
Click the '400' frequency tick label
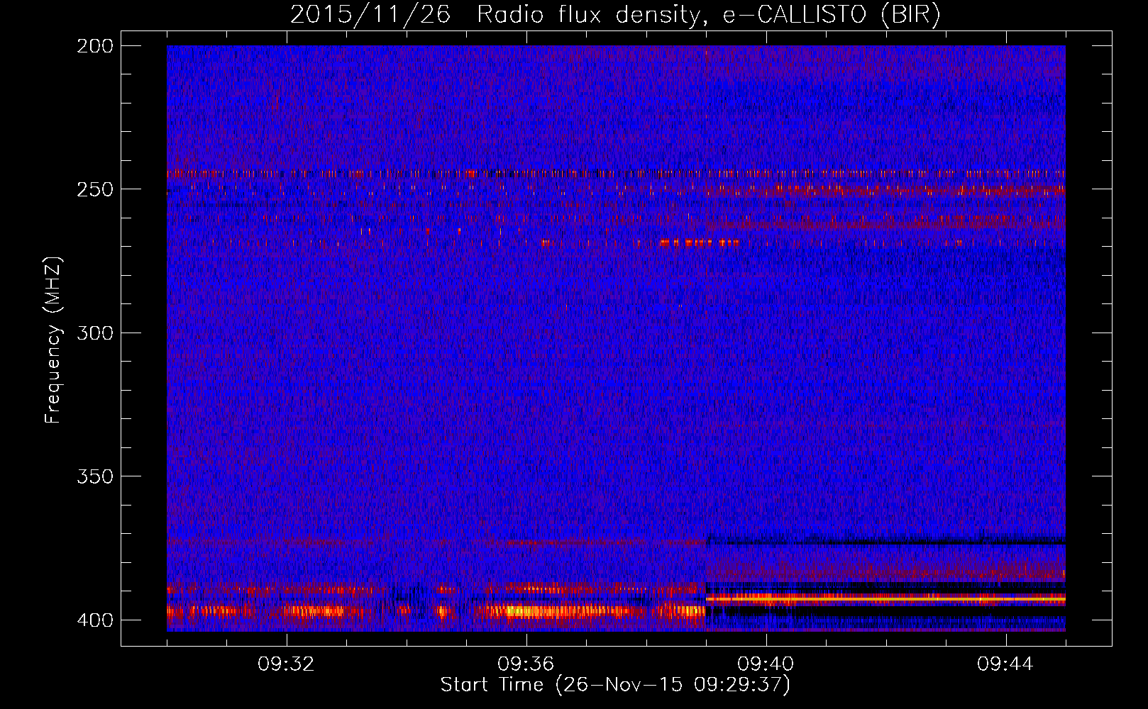coord(94,620)
